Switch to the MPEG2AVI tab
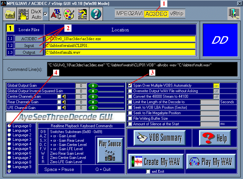 pyautogui.click(x=129, y=14)
